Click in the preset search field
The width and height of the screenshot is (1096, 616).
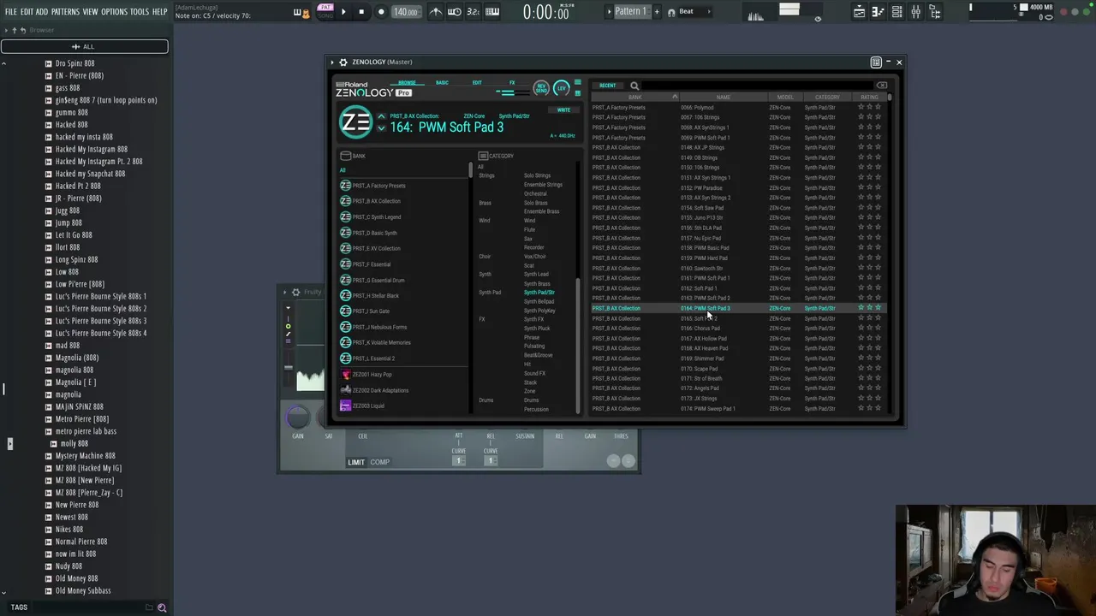click(x=758, y=86)
